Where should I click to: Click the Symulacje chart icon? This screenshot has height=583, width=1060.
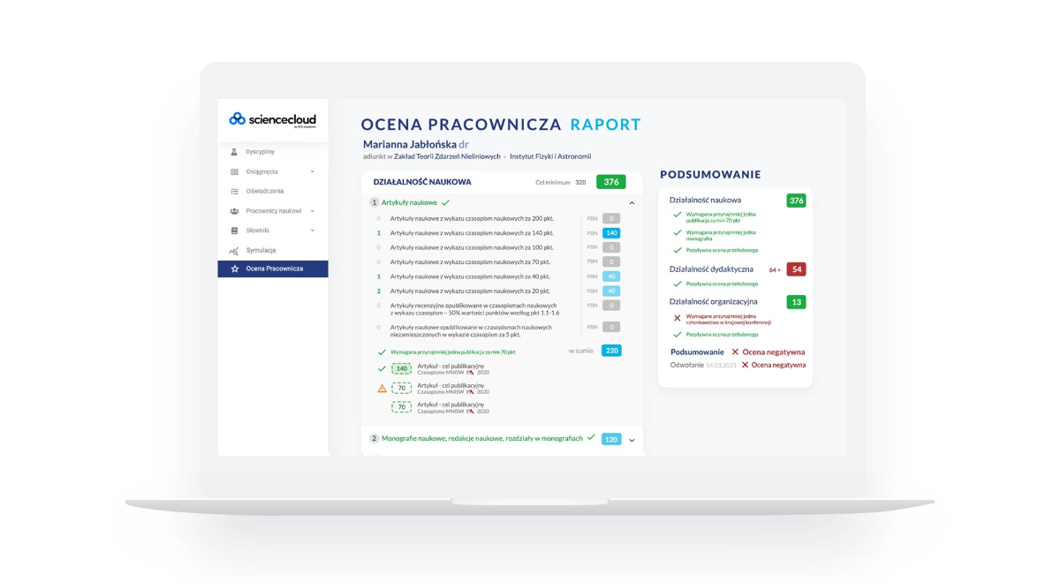pos(234,250)
